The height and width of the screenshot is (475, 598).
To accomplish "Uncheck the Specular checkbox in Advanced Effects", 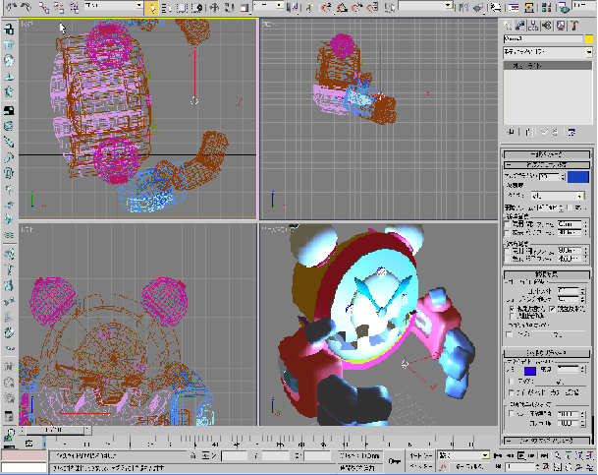I will point(552,309).
